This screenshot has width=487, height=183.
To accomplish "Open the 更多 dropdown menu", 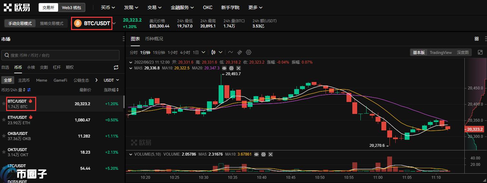I will (255, 7).
